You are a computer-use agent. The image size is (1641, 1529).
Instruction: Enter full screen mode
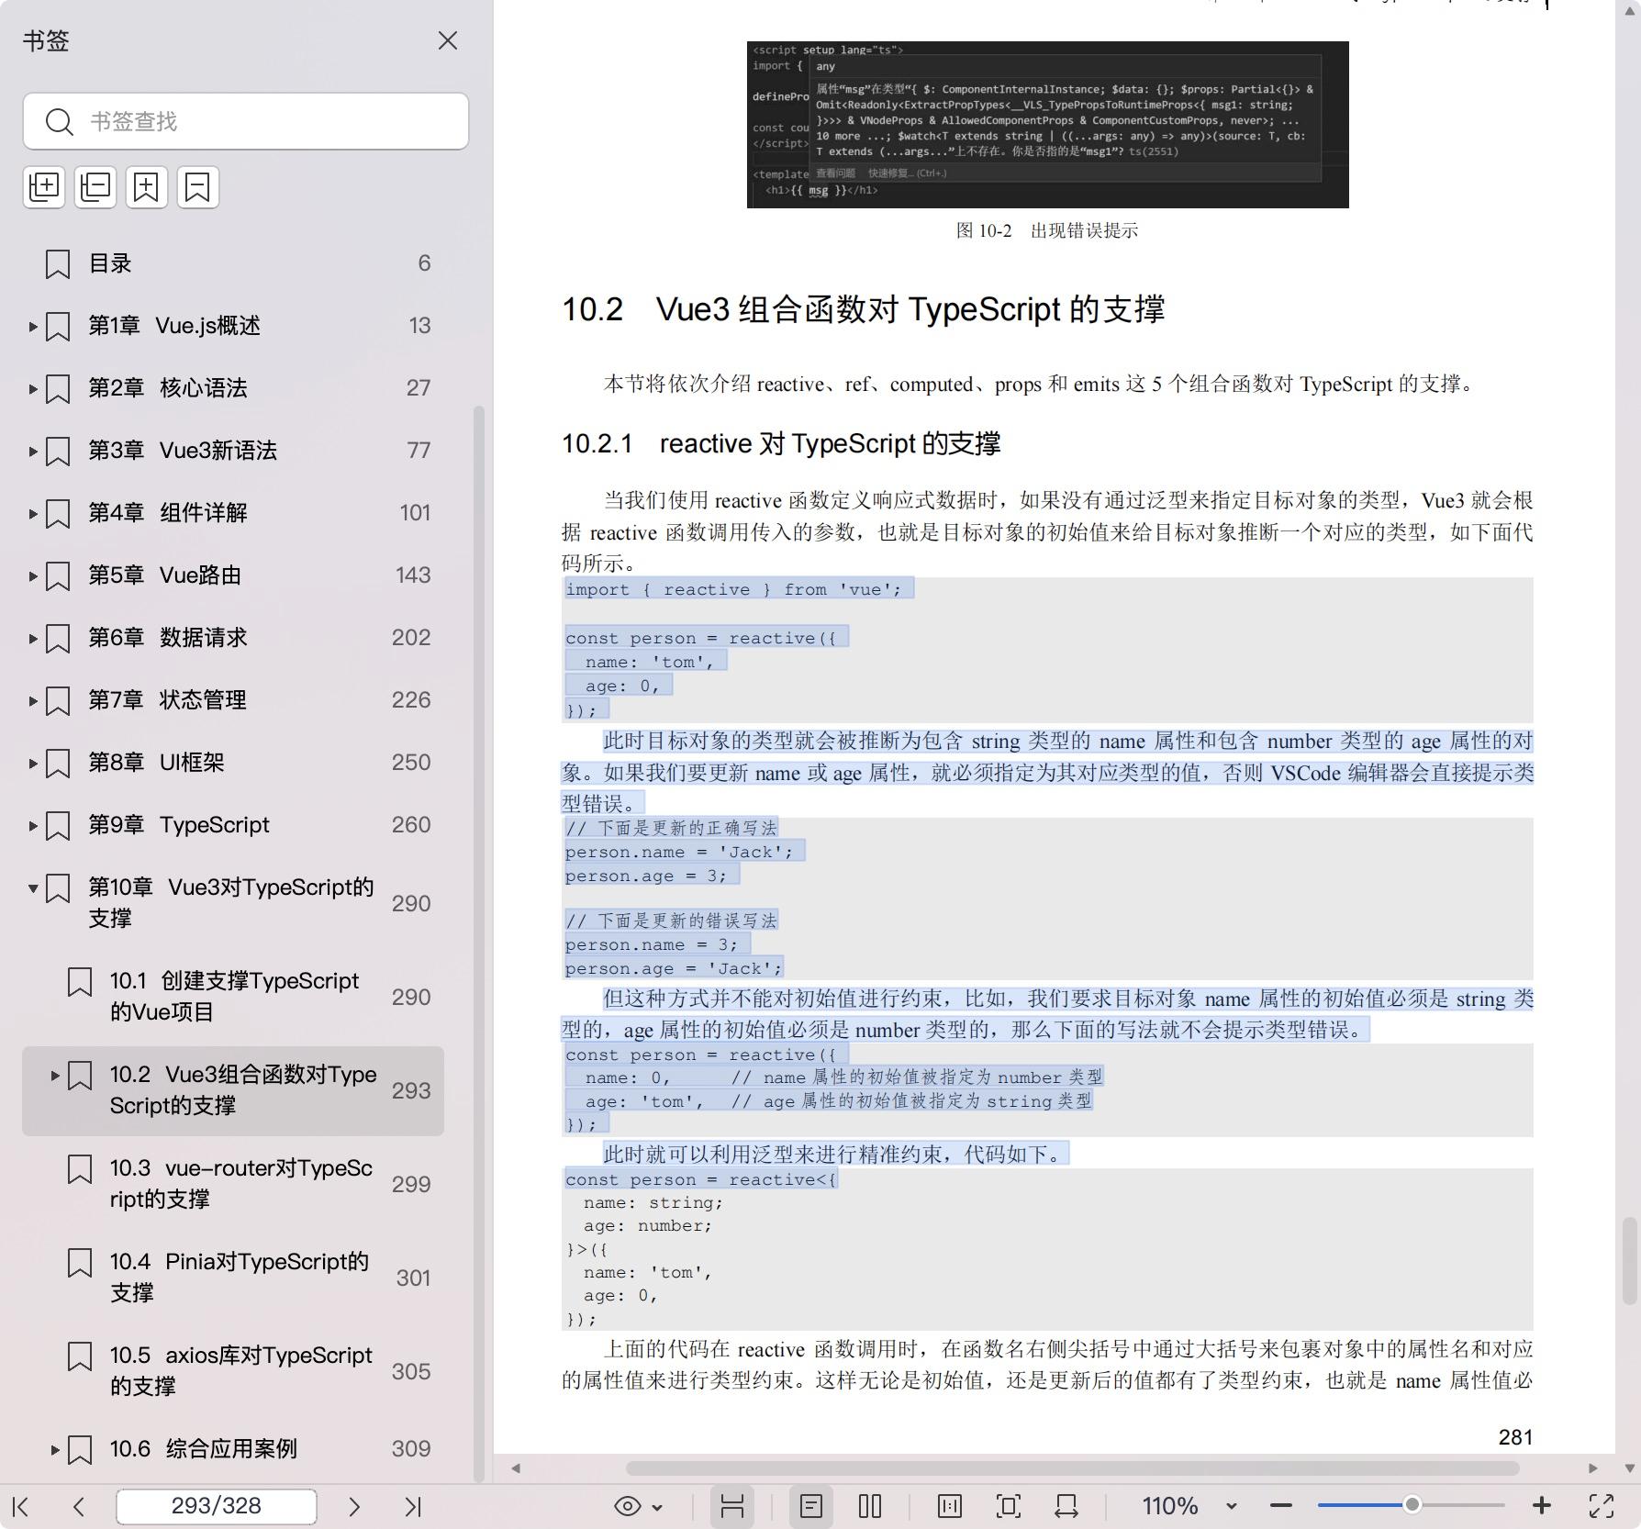1602,1506
